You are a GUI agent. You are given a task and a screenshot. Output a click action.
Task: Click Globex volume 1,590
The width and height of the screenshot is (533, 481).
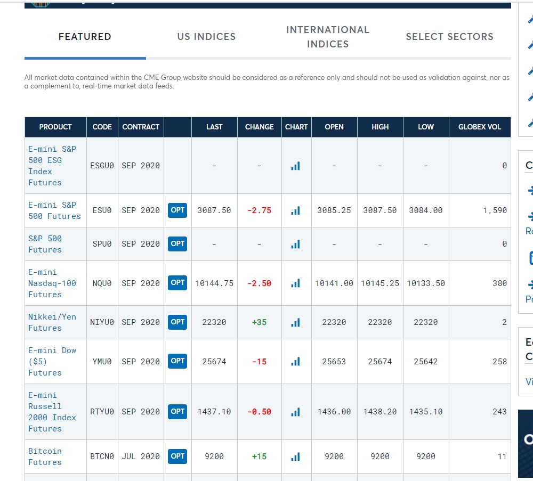(x=495, y=210)
